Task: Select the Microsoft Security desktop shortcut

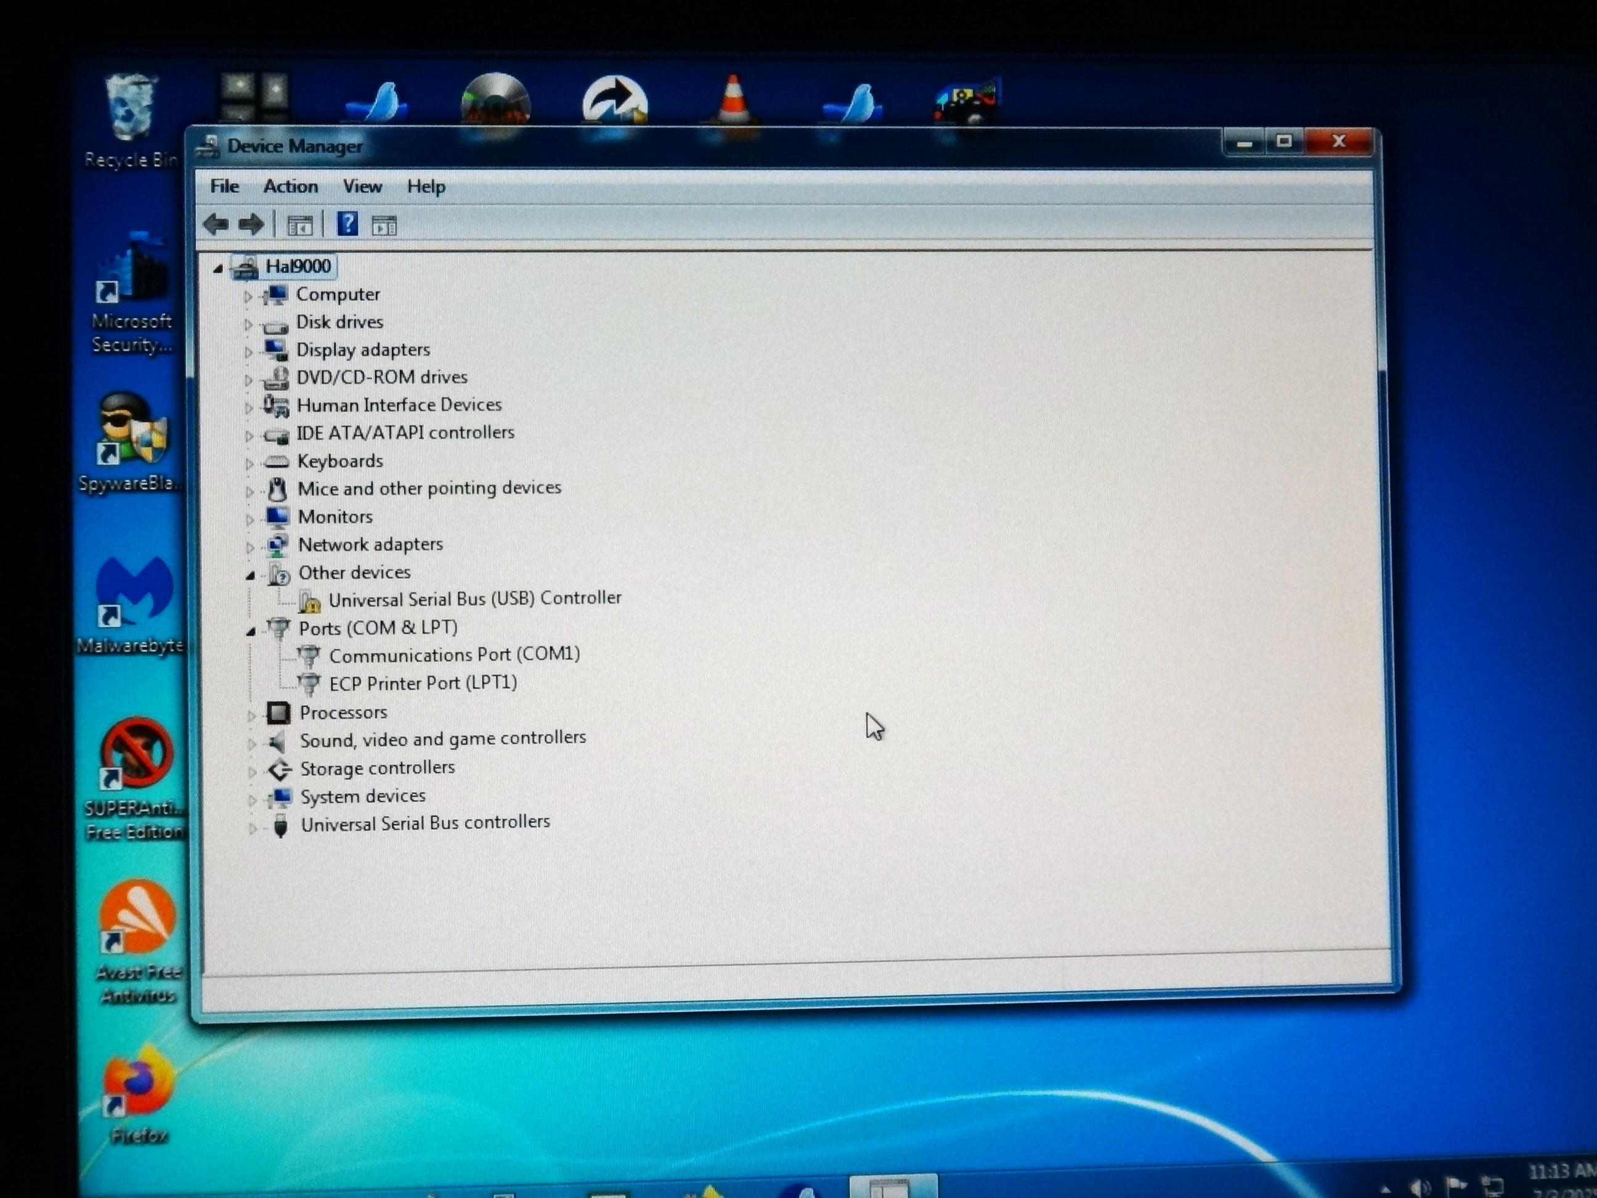Action: point(131,293)
